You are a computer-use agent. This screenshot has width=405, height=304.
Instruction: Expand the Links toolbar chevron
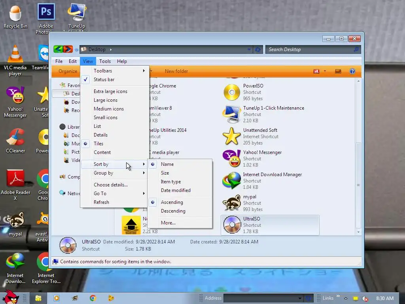pyautogui.click(x=338, y=296)
